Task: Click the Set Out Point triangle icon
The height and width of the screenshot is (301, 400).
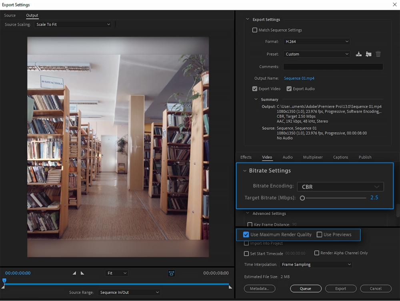Action: [x=82, y=273]
